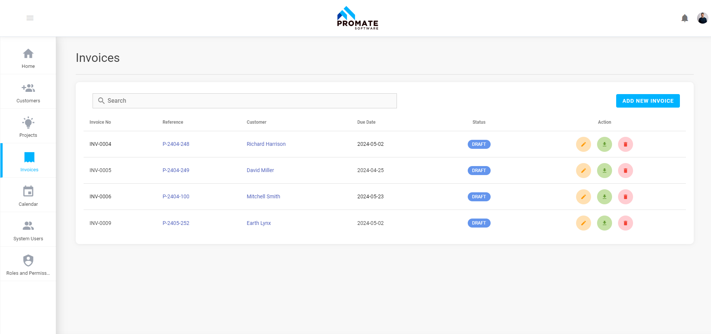
Task: Open Roles and Permissions section
Action: (x=28, y=265)
